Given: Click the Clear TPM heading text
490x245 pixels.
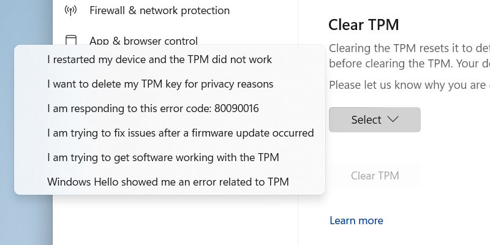Looking at the screenshot, I should [x=363, y=24].
